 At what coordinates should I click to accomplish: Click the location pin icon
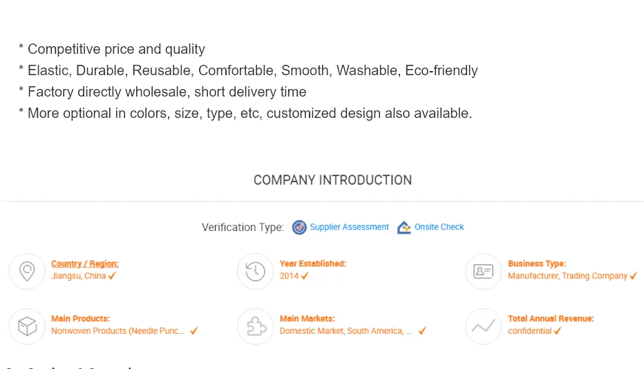(27, 272)
